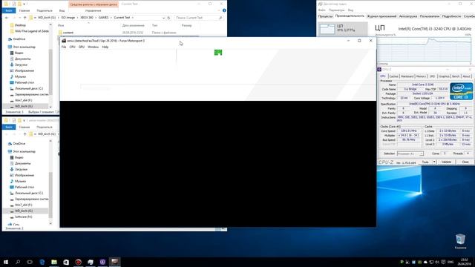This screenshot has height=267, width=475.
Task: Open the Caches tab in CPU-Z
Action: tap(393, 76)
